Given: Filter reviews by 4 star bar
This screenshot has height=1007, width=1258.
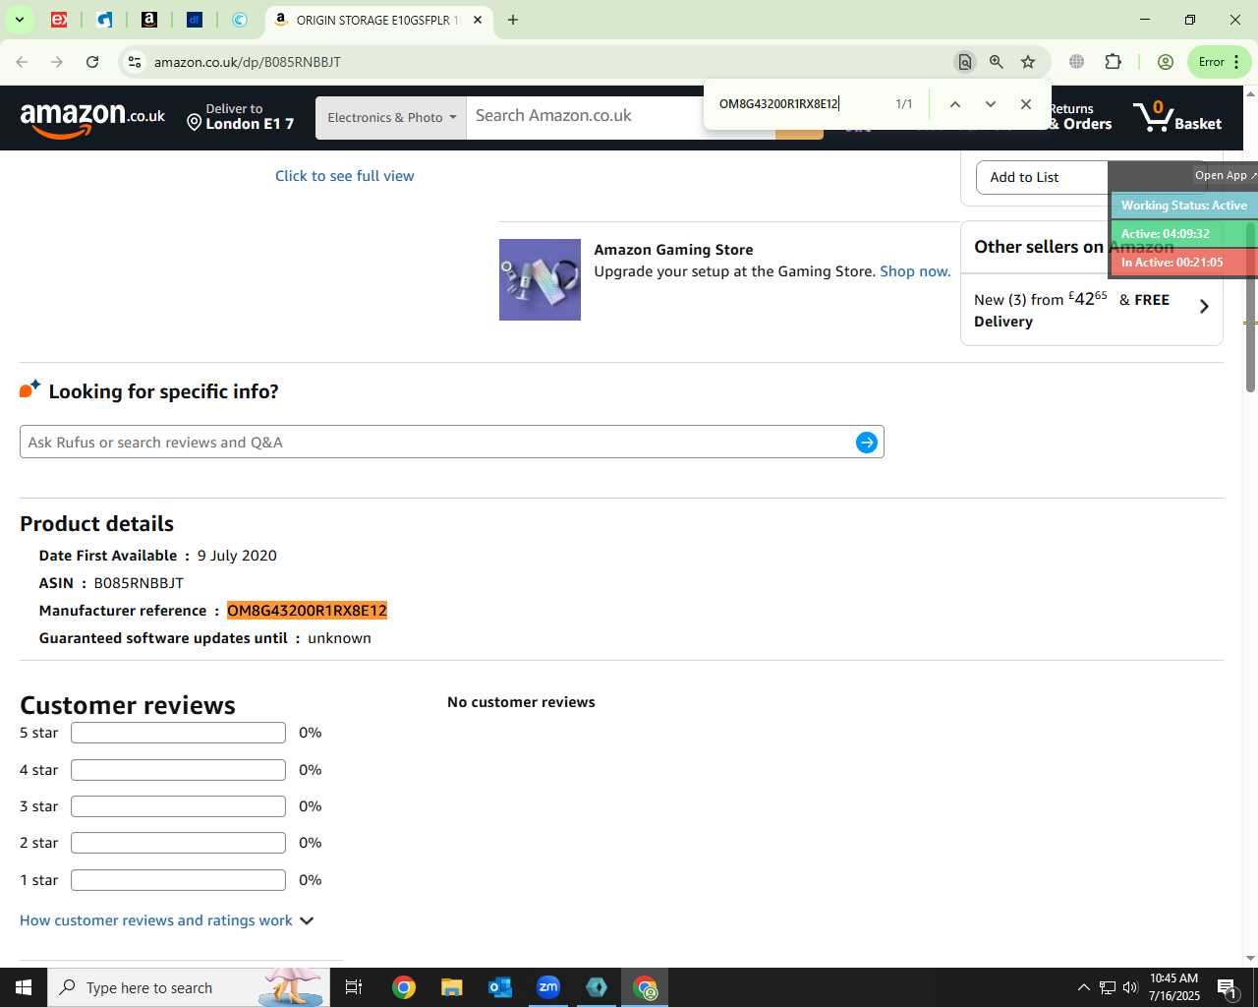Looking at the screenshot, I should (178, 770).
